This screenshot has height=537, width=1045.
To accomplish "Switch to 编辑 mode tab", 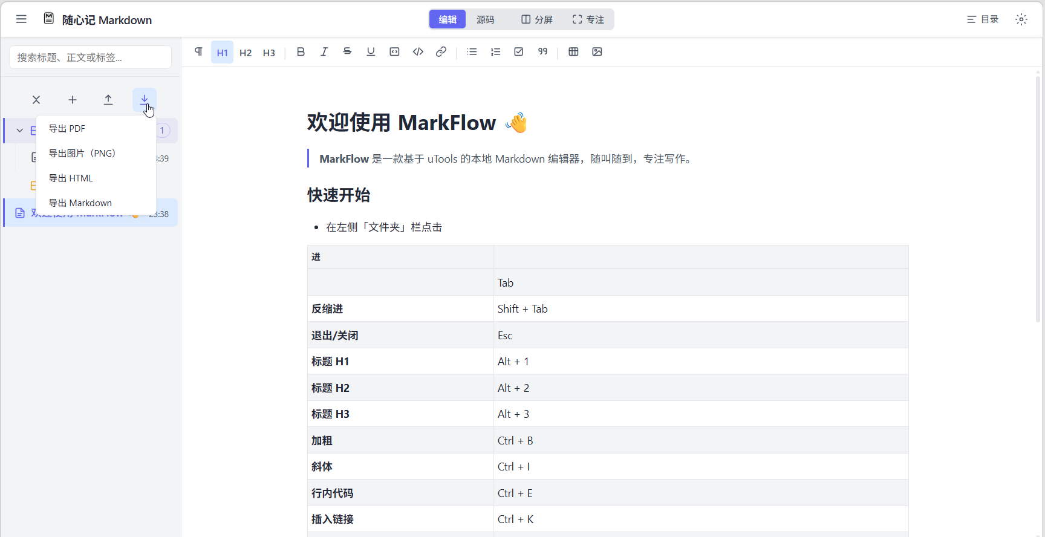I will pos(448,19).
